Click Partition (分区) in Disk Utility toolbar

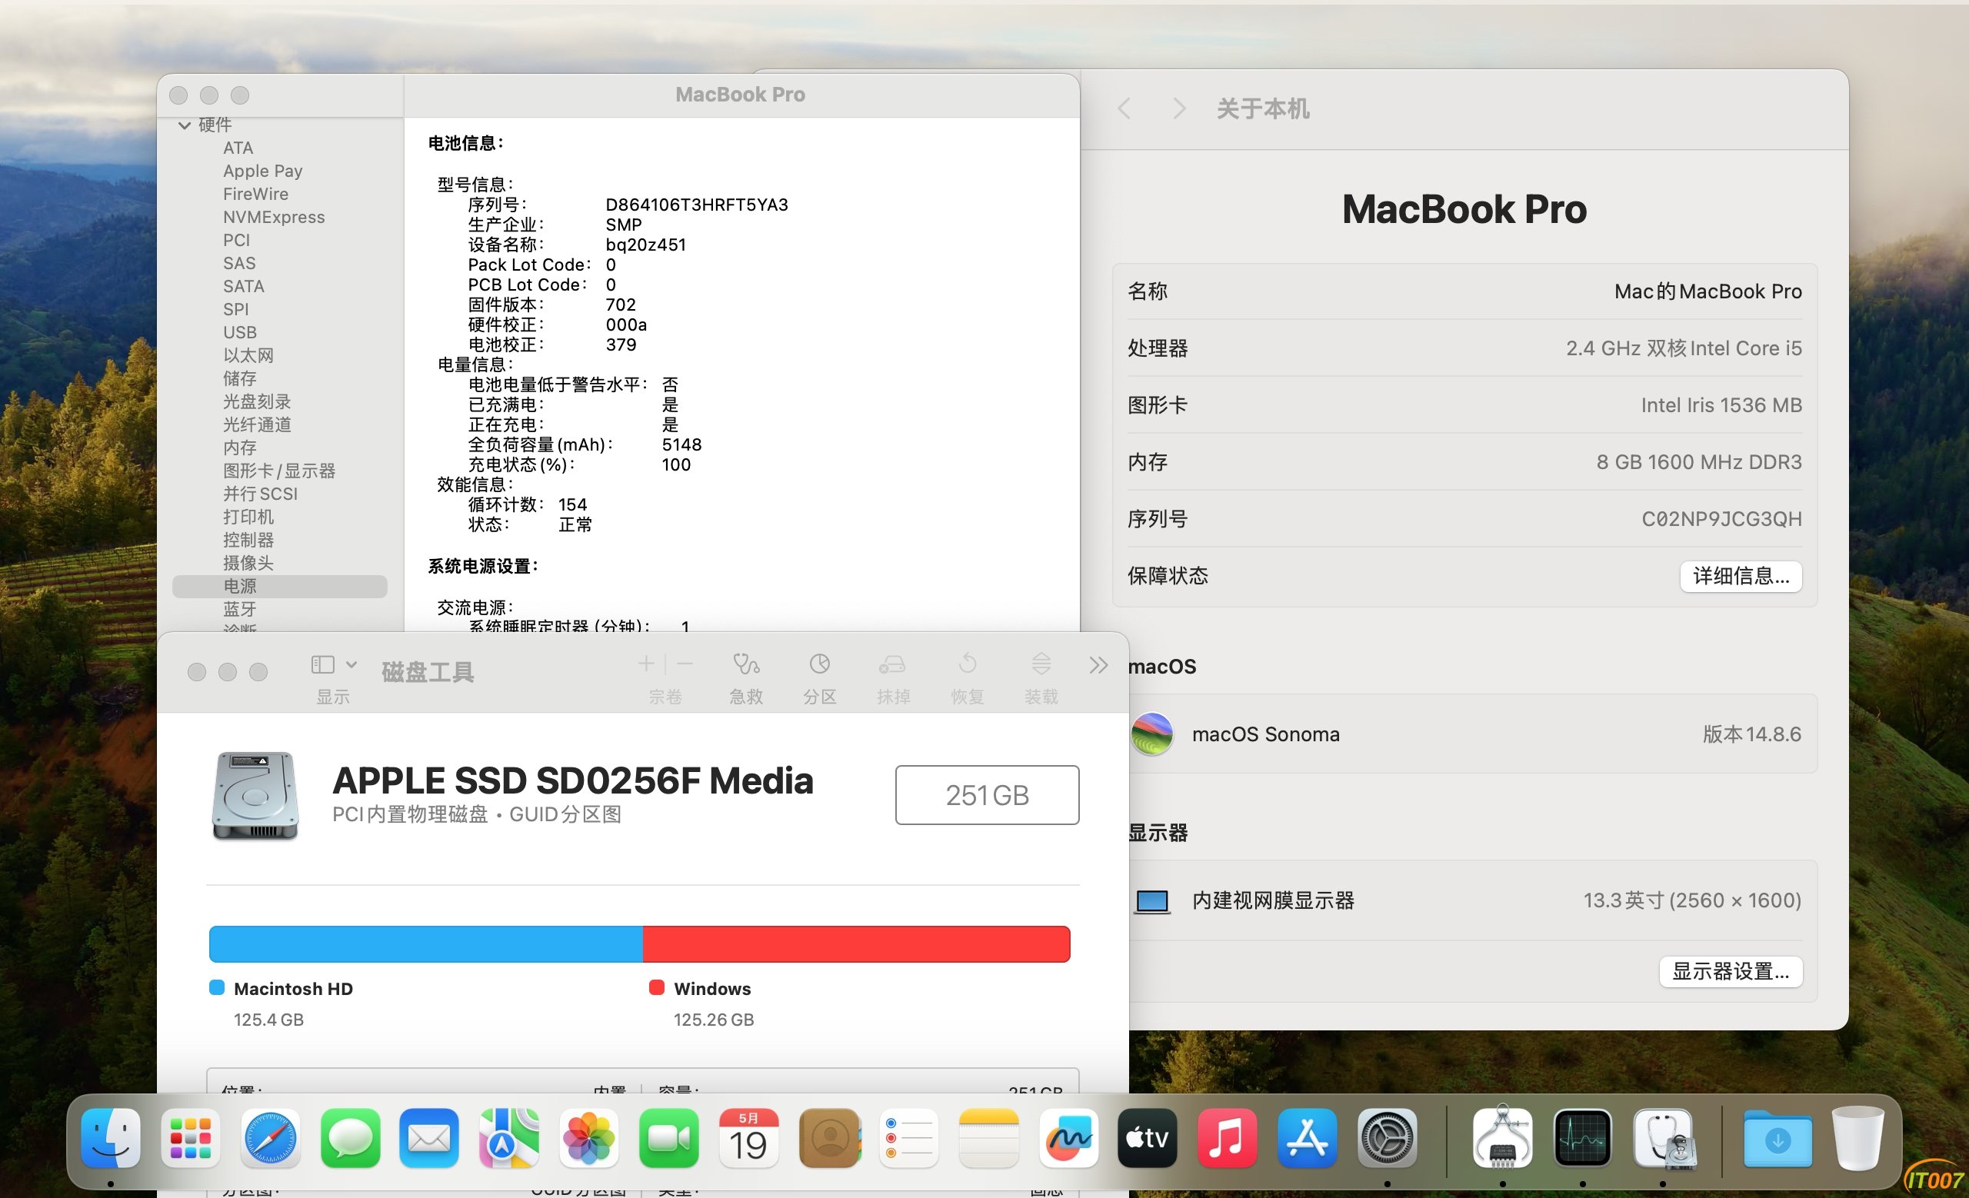coord(819,677)
